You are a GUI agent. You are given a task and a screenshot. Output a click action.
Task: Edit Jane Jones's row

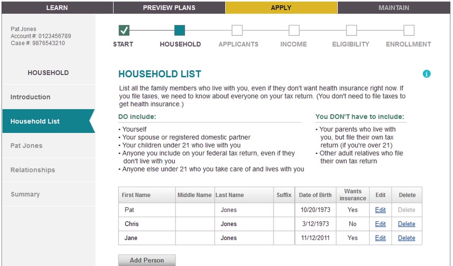(380, 238)
